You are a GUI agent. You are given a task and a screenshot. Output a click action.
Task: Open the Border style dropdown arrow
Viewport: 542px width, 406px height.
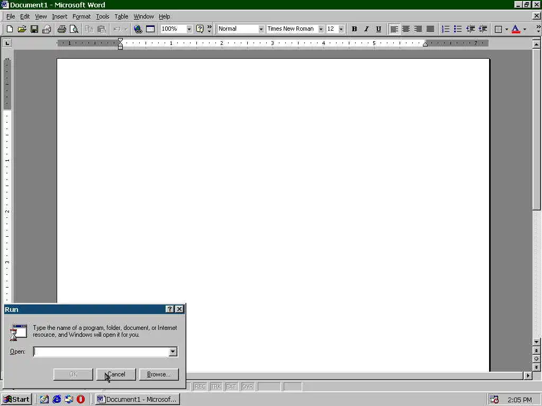(507, 29)
